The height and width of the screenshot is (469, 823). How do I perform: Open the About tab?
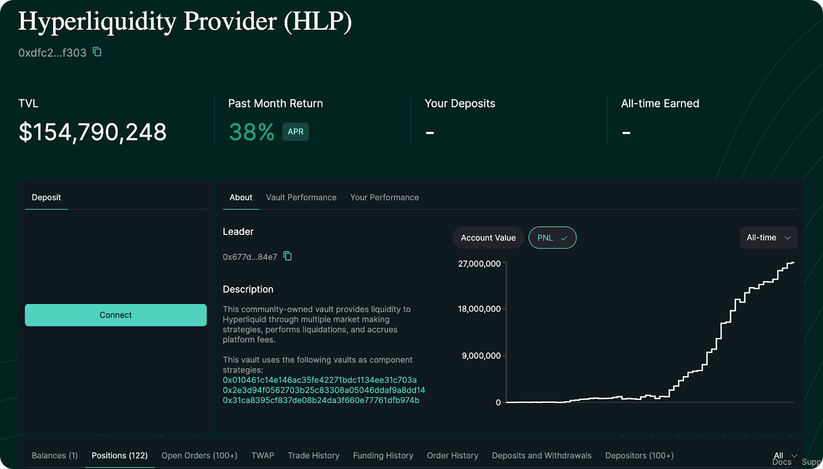[x=241, y=197]
